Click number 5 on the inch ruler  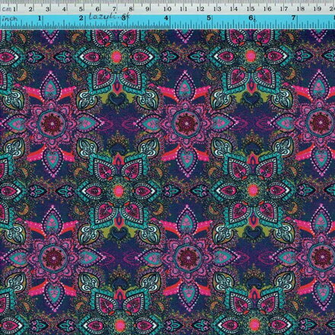[209, 18]
